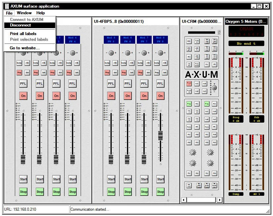Image resolution: width=273 pixels, height=216 pixels.
Task: Click the Mod 5 fader handle
Action: pos(111,159)
